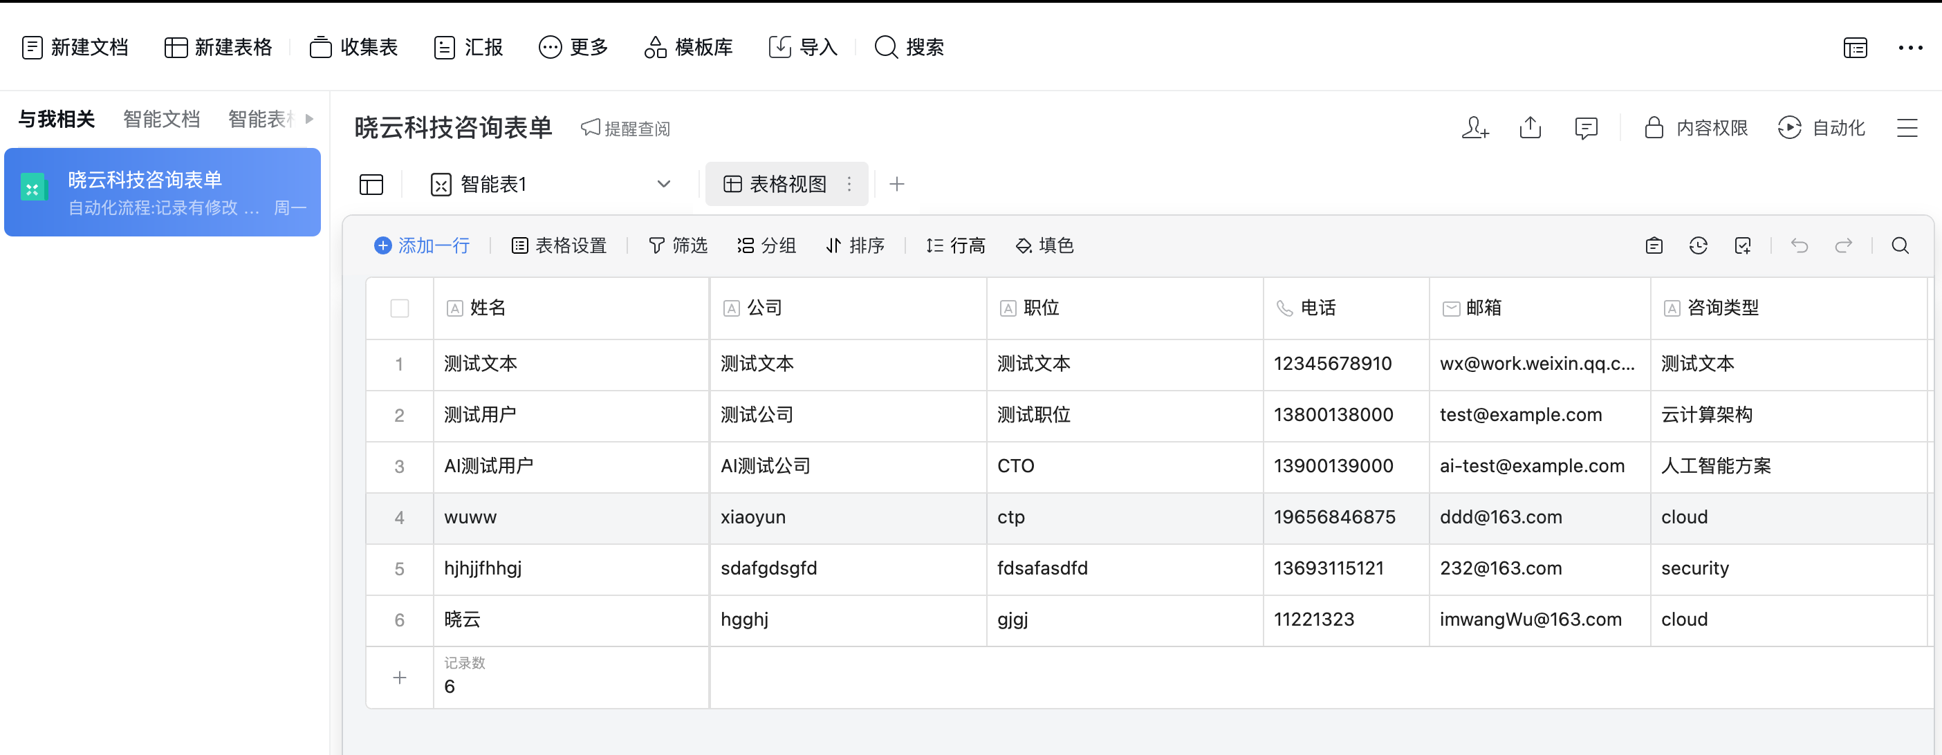The width and height of the screenshot is (1942, 755).
Task: Click the 新建表格 new spreadsheet button
Action: pyautogui.click(x=218, y=48)
